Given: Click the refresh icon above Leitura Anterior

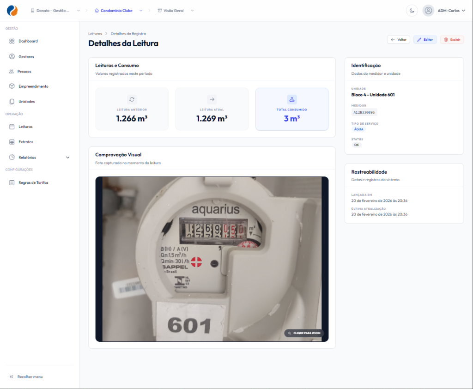Looking at the screenshot, I should point(132,99).
